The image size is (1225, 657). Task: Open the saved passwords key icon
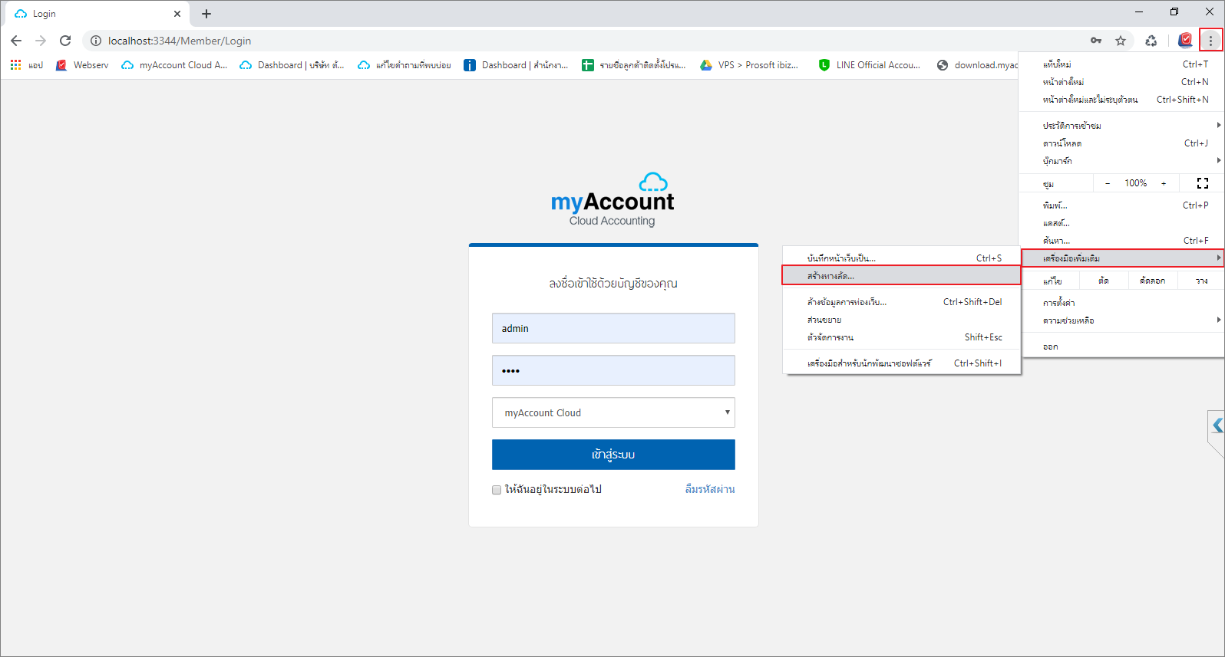pyautogui.click(x=1096, y=41)
